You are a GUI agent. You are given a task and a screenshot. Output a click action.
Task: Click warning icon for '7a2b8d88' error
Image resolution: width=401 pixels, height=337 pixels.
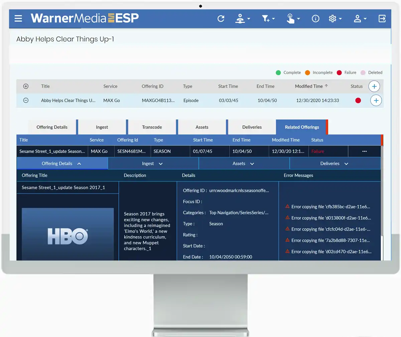coord(287,240)
